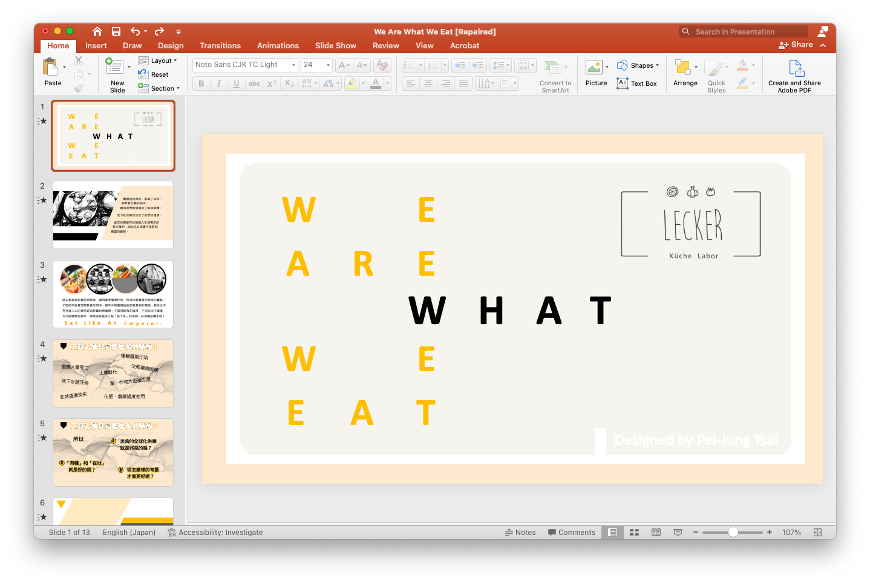
Task: Open the line spacing dropdown
Action: tap(500, 65)
